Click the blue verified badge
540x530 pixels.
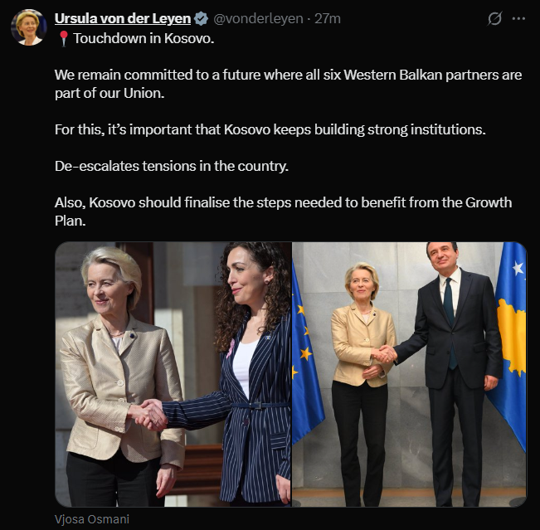click(201, 18)
